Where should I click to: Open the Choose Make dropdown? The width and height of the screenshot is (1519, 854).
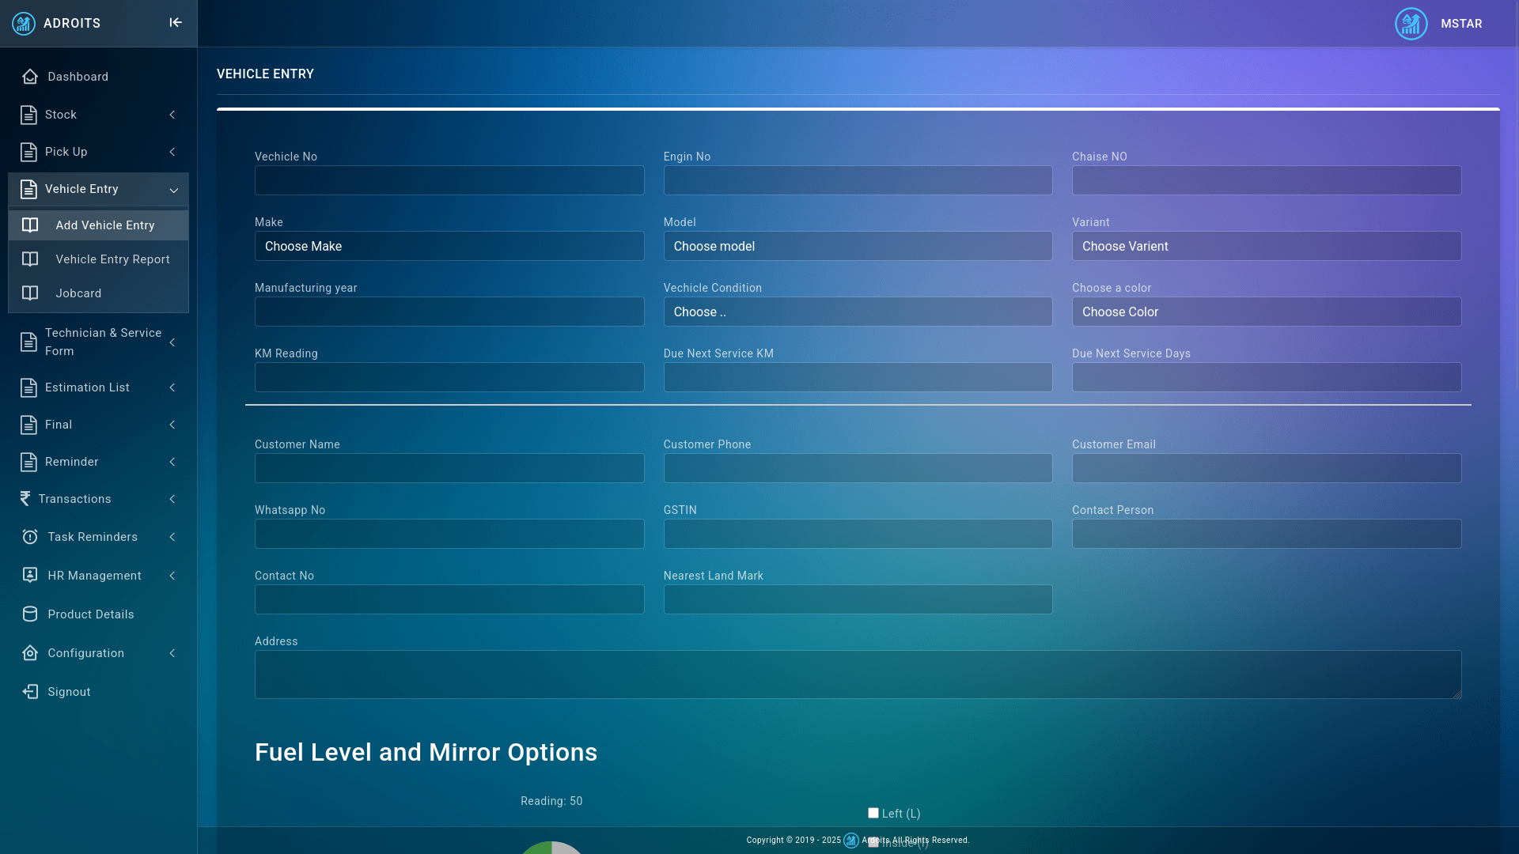click(449, 246)
